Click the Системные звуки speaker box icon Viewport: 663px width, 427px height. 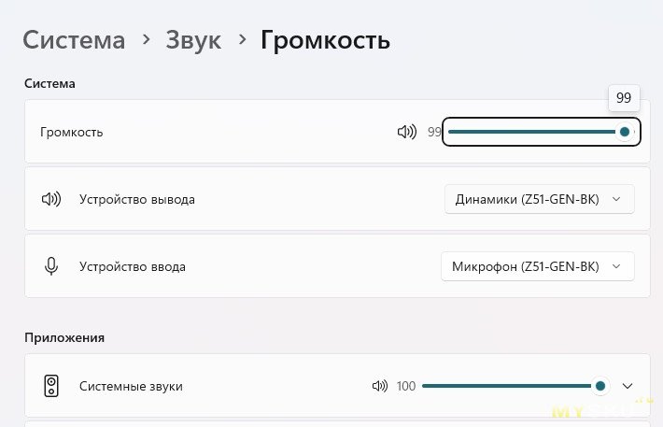click(x=50, y=386)
